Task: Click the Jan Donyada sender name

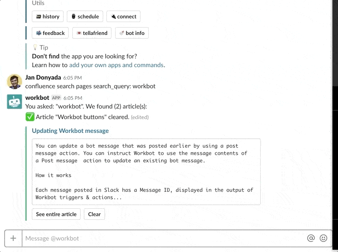Action: point(43,77)
